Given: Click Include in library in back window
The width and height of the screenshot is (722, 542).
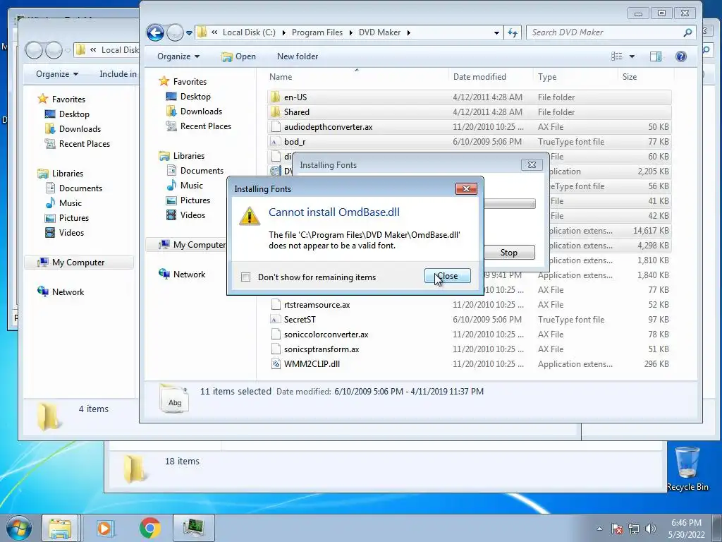Looking at the screenshot, I should click(118, 73).
